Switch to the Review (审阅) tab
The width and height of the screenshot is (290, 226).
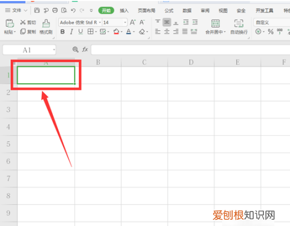coord(205,10)
